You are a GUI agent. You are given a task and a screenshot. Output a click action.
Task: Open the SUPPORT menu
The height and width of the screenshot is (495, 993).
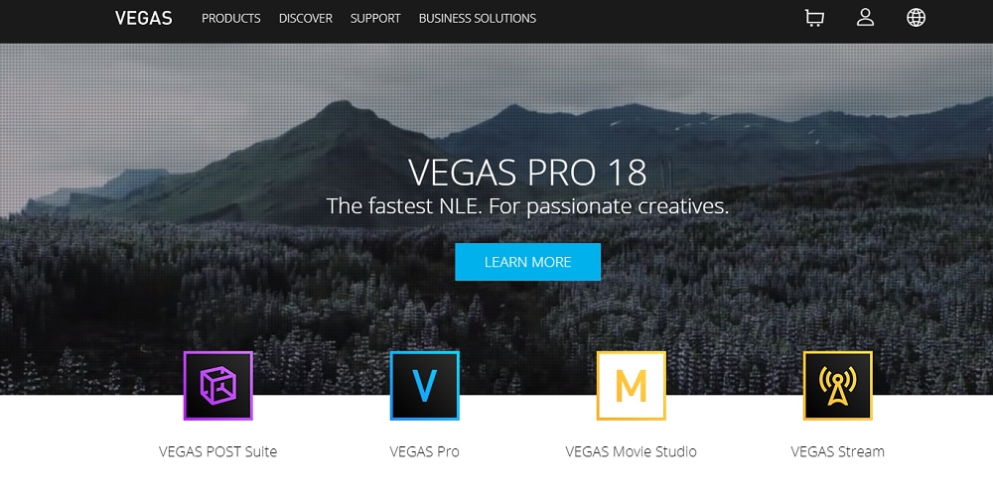tap(375, 19)
